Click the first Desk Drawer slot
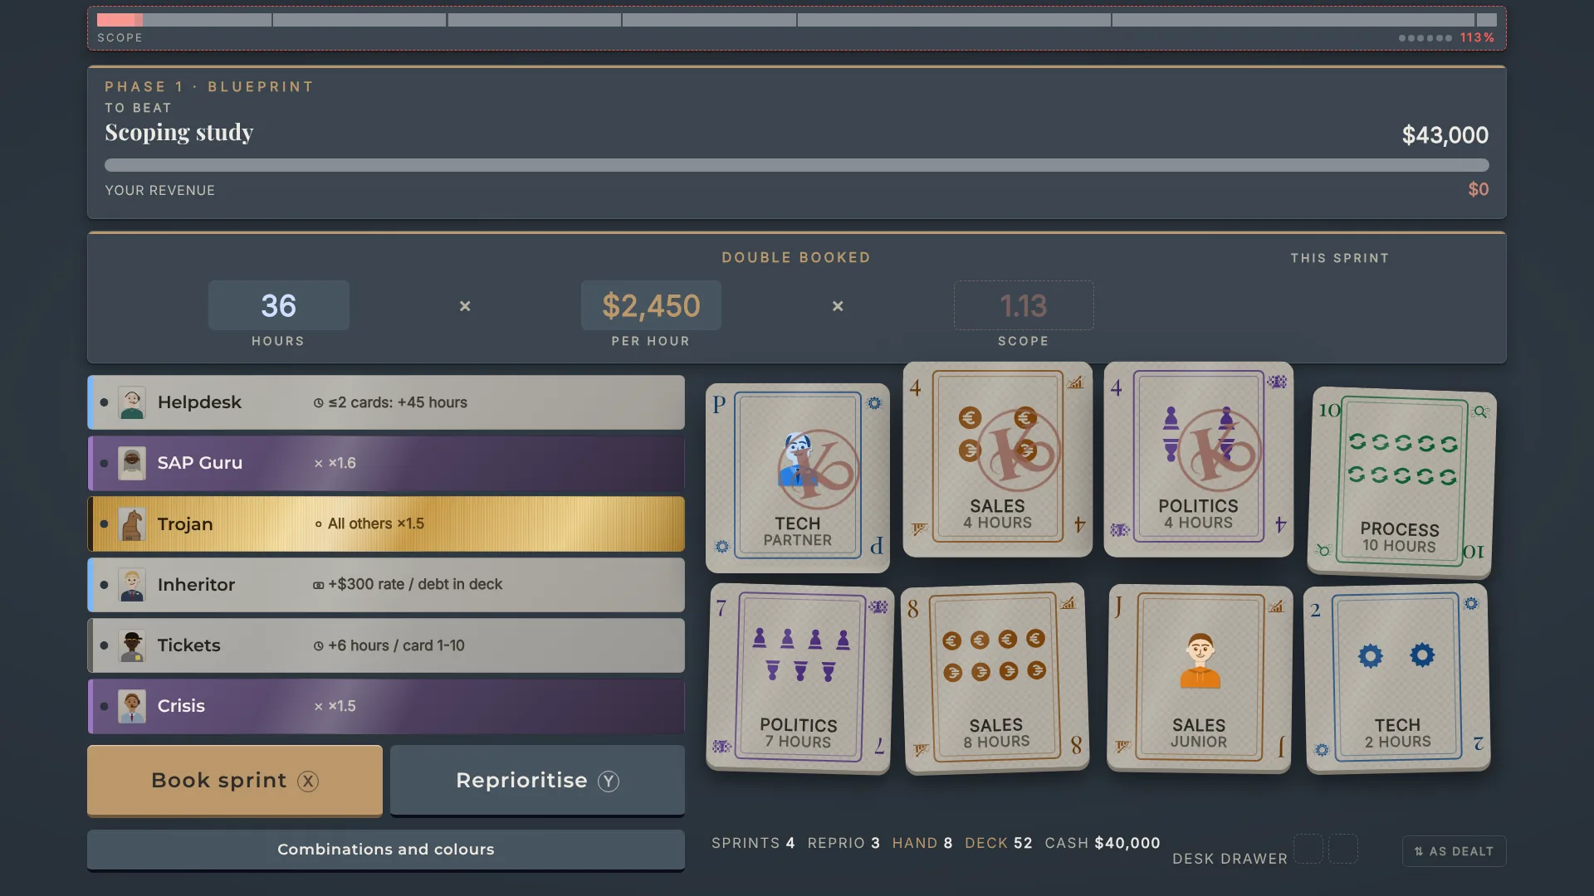Image resolution: width=1594 pixels, height=896 pixels. click(x=1308, y=849)
